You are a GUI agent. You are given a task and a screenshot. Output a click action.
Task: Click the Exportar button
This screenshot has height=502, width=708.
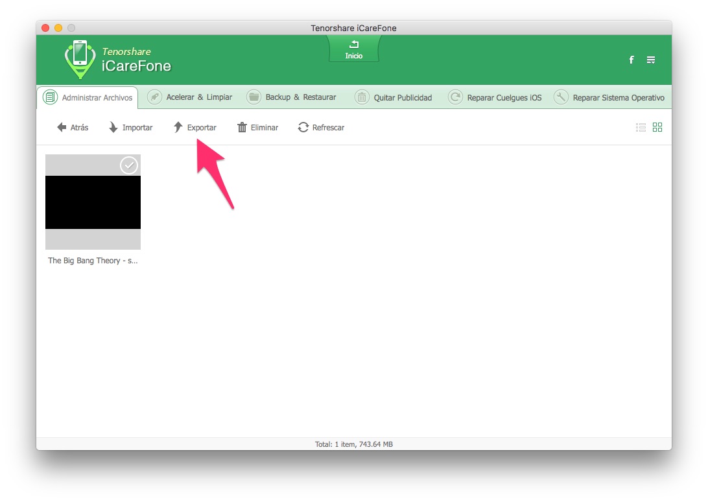coord(195,127)
